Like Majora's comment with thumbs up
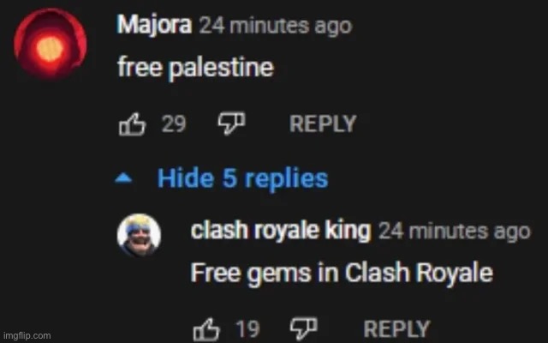 pos(132,124)
